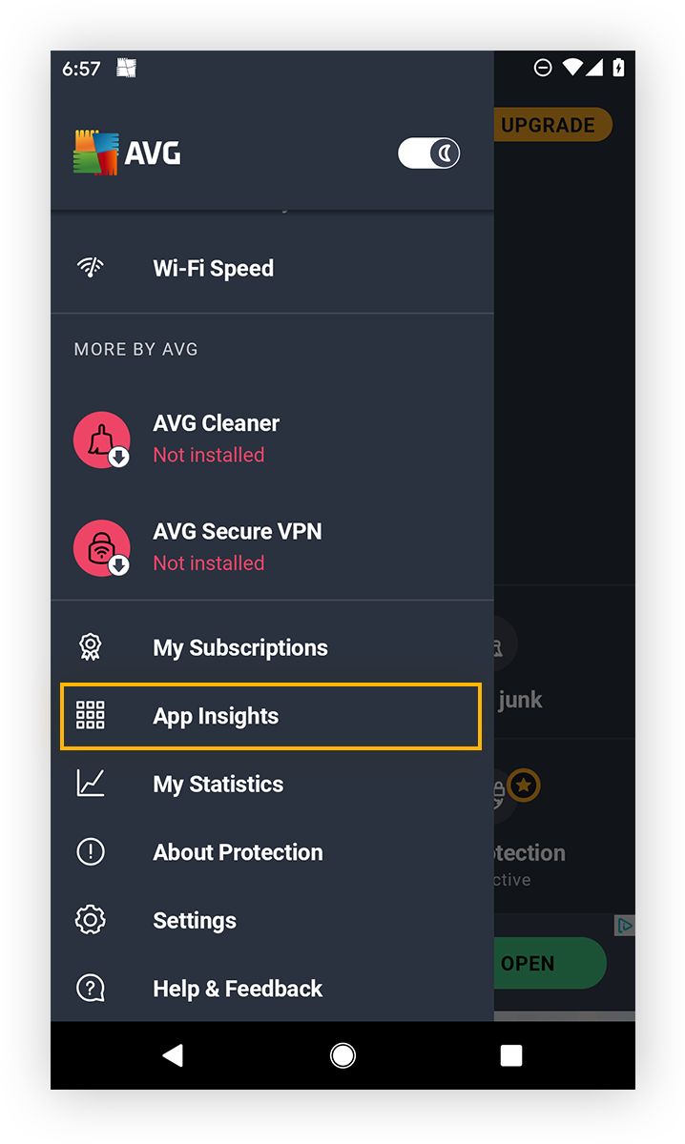Viewport: 685px width, 1144px height.
Task: Tap the ad info triangle indicator
Action: (625, 926)
